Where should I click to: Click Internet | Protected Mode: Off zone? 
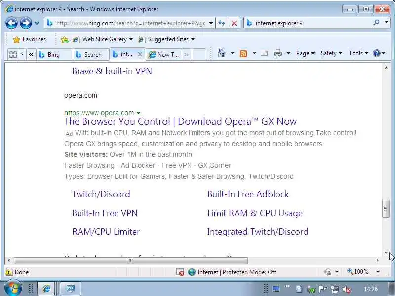click(232, 272)
